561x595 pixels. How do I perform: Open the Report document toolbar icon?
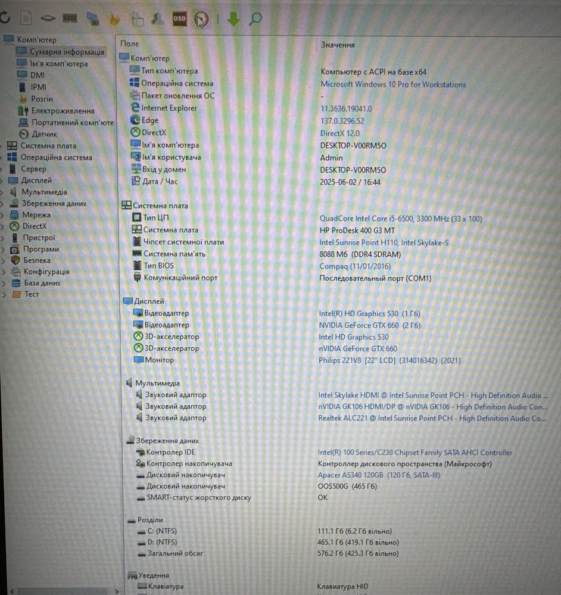[x=26, y=18]
